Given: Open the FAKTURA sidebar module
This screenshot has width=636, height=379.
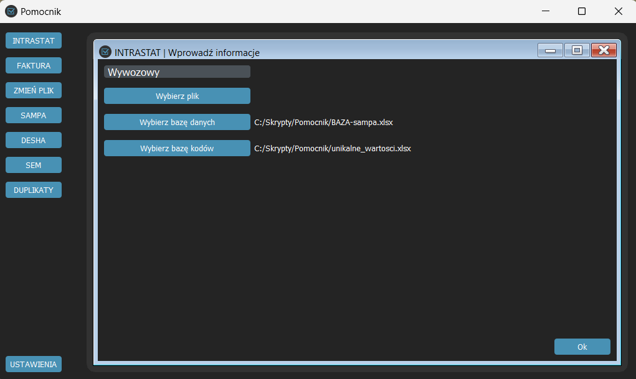Looking at the screenshot, I should [34, 65].
